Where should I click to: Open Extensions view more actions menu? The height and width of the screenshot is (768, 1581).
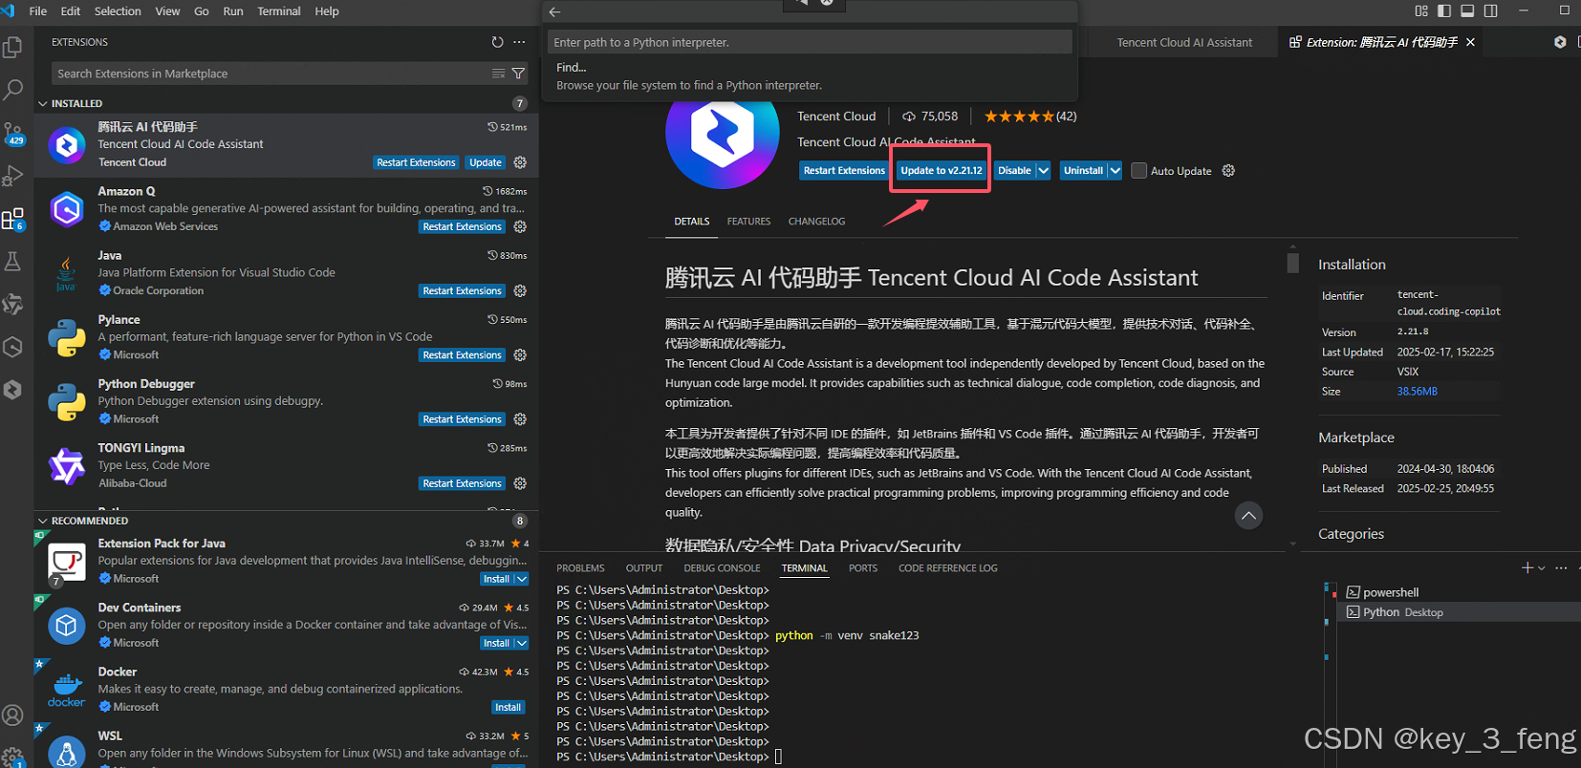tap(519, 42)
